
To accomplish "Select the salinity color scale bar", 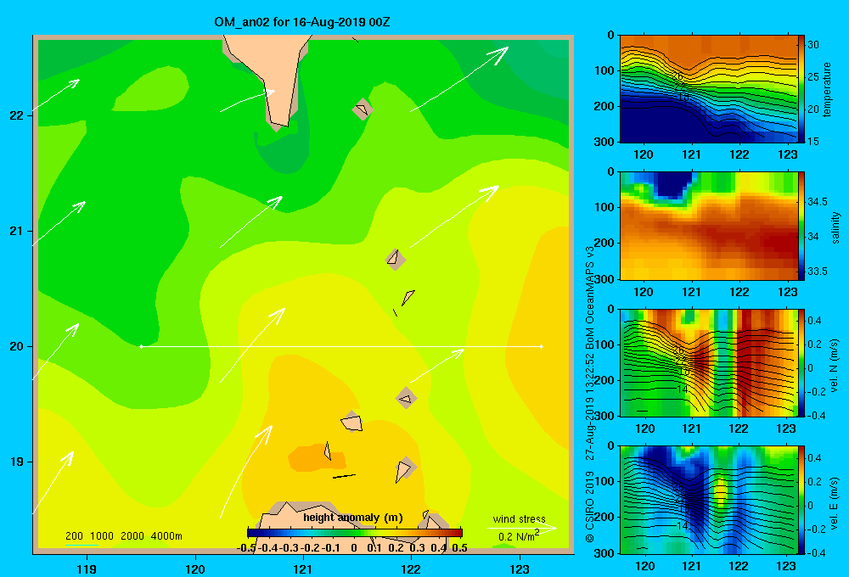I will 801,226.
